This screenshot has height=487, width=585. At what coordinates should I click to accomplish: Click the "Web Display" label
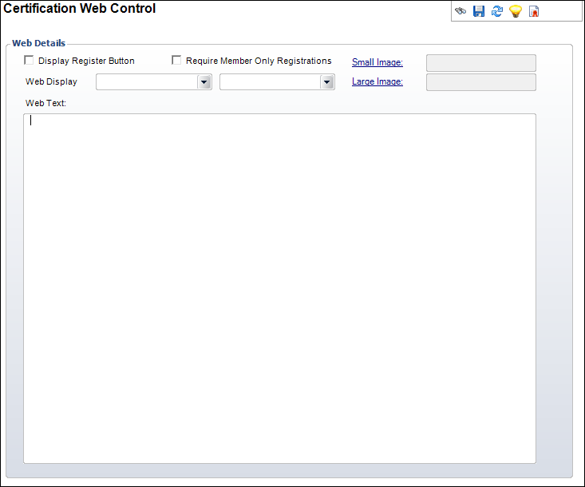pos(51,81)
